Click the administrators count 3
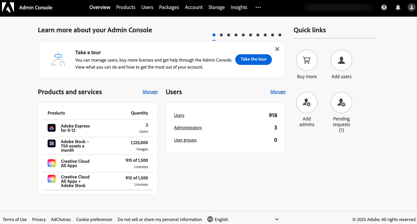Viewport: 417px width, 224px height. point(276,127)
